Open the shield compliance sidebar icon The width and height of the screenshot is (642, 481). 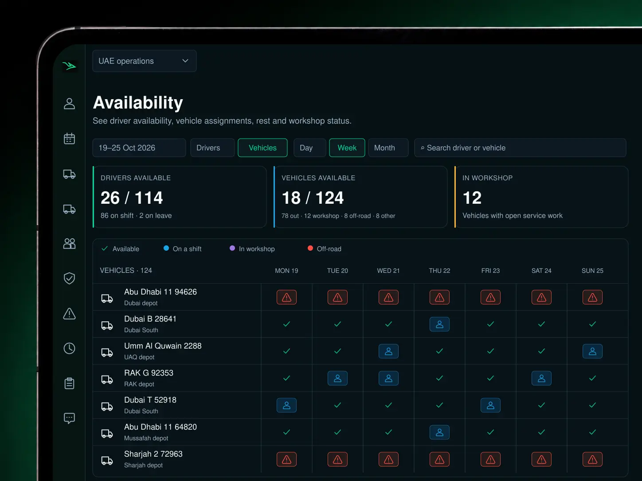point(69,278)
